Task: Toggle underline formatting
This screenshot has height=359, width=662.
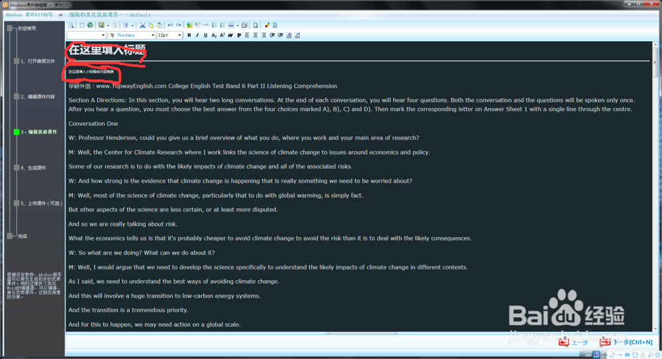Action: (x=206, y=36)
